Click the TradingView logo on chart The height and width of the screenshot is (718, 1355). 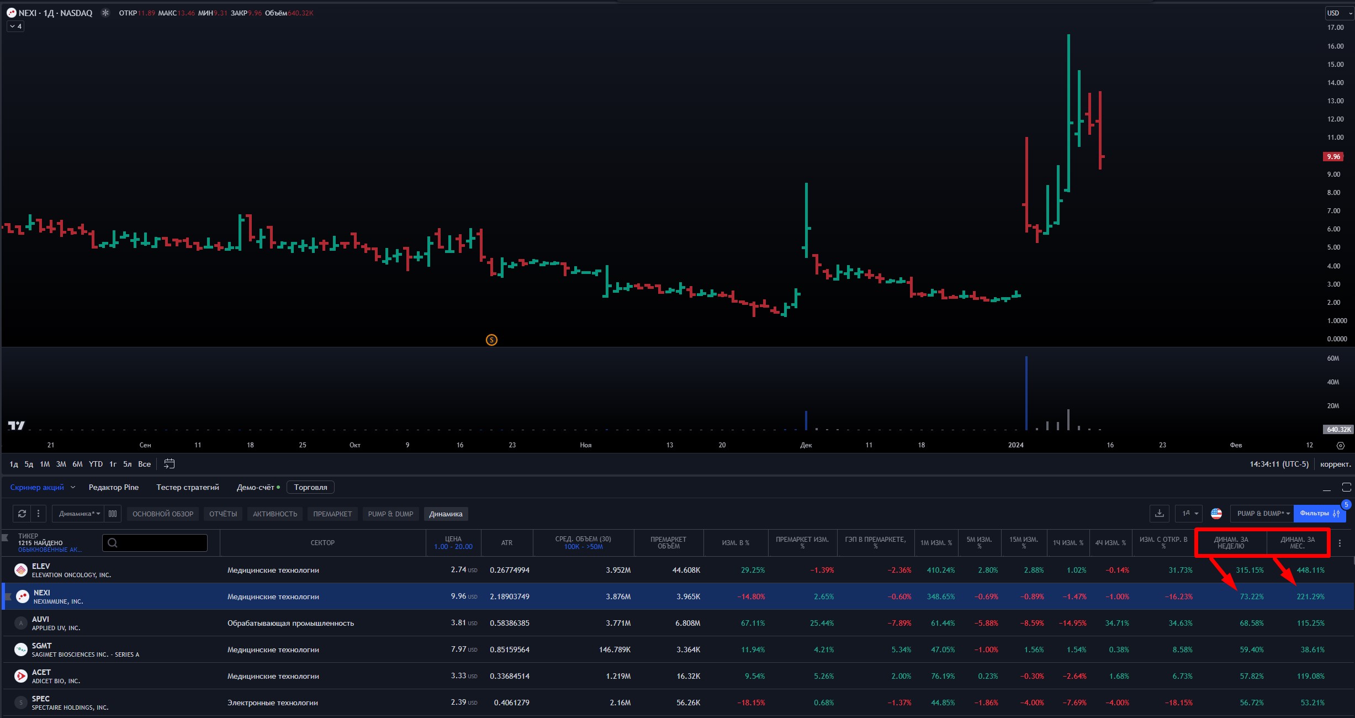(x=16, y=425)
